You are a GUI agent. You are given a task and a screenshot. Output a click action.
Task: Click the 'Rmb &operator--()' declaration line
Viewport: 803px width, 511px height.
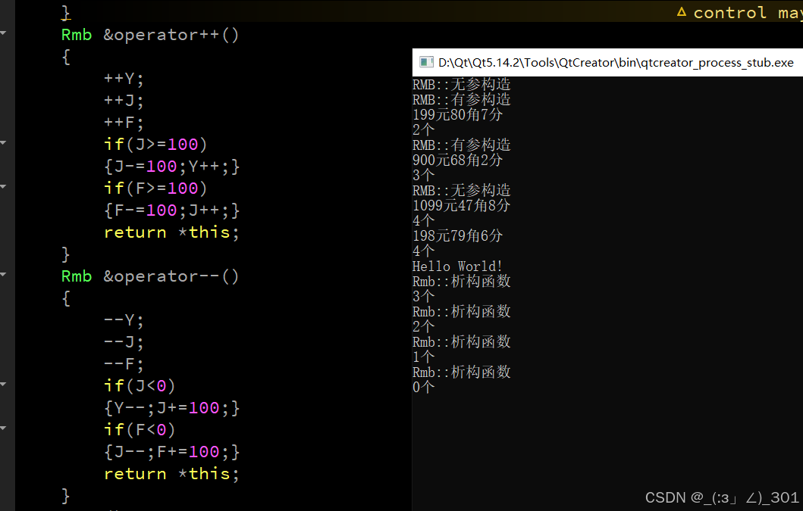(x=150, y=276)
